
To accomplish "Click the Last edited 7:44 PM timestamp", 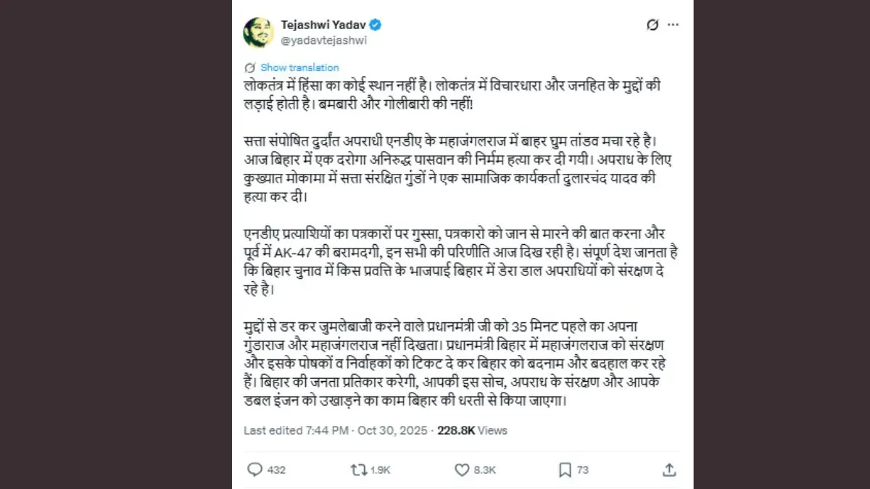I will pyautogui.click(x=298, y=430).
